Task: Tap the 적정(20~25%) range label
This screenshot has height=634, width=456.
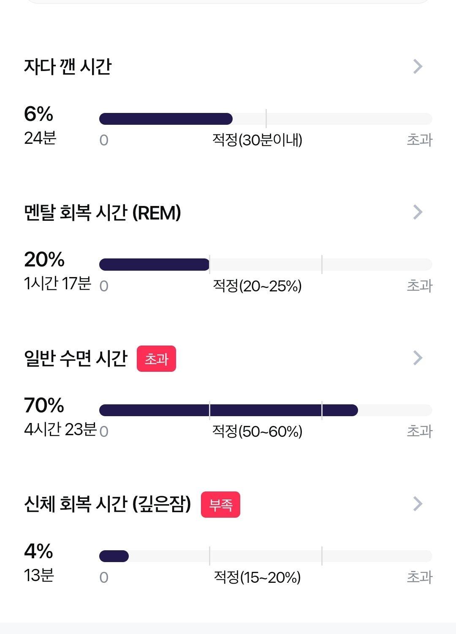Action: pos(257,286)
